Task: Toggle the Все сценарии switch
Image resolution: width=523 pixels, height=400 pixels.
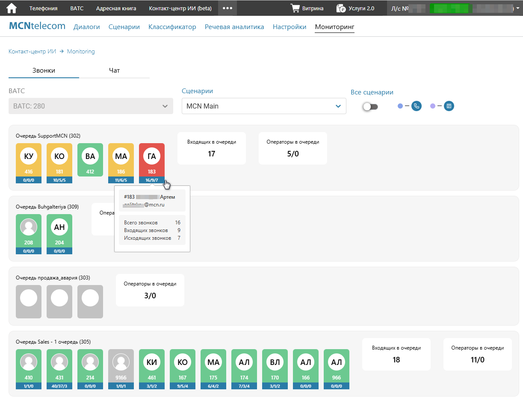Action: pyautogui.click(x=370, y=106)
